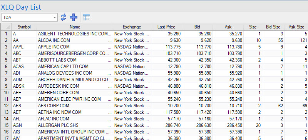Click the XLQ Day List title
308x140 pixels.
tap(21, 7)
